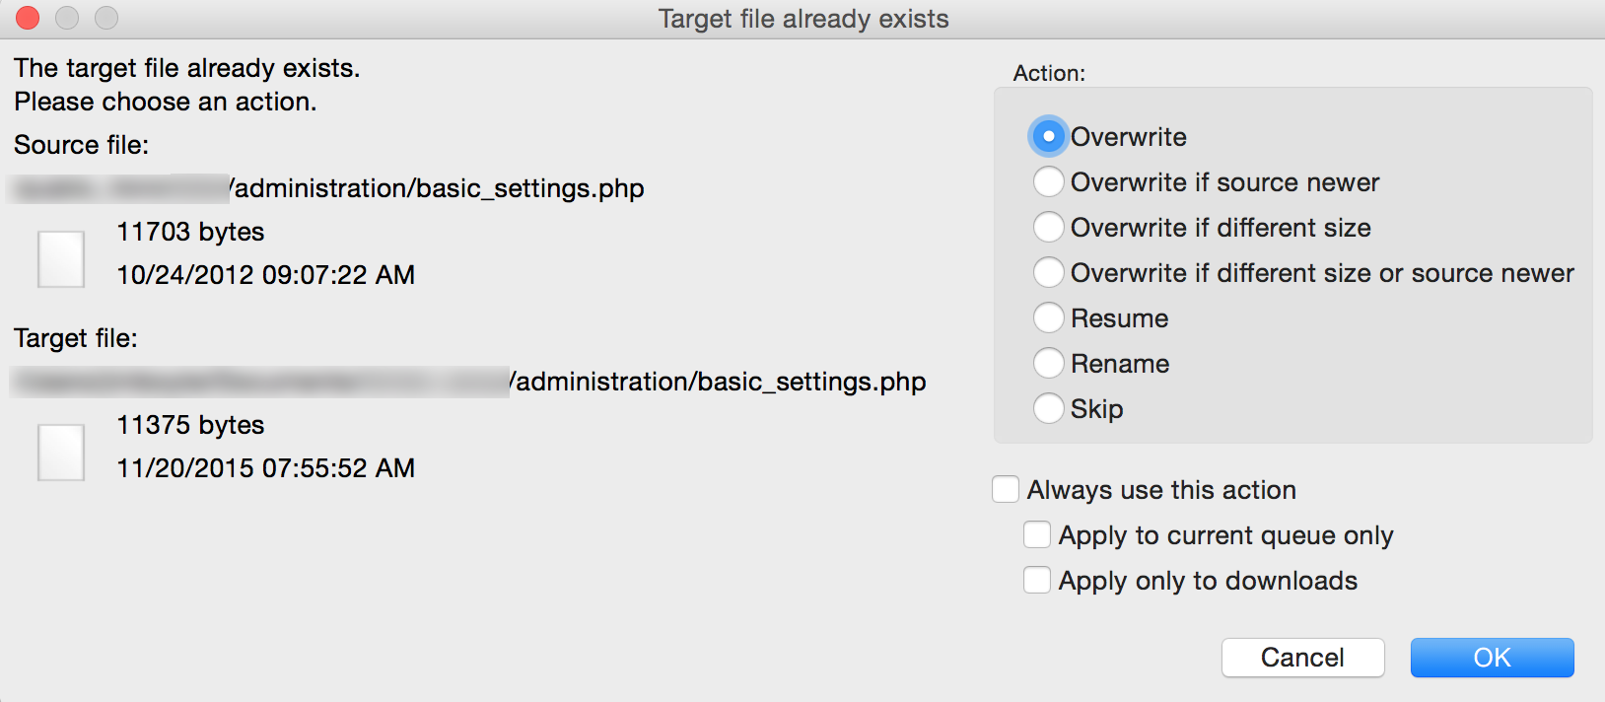Enable Always use this action checkbox

pos(1006,490)
